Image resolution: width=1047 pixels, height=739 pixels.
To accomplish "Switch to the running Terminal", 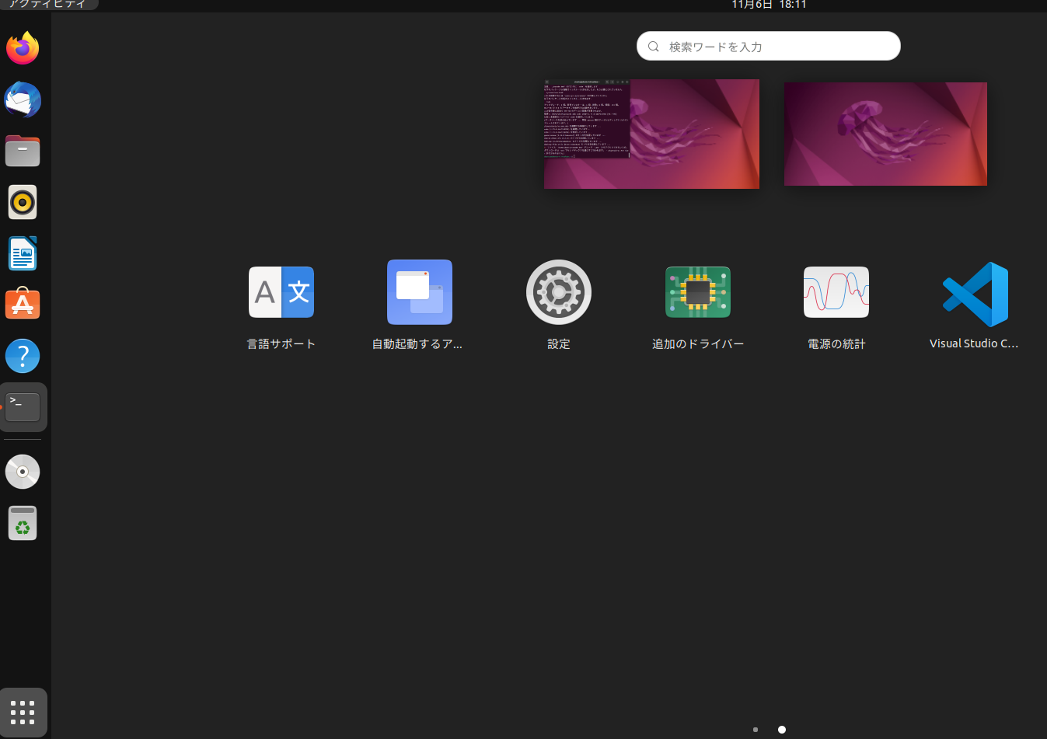I will click(23, 406).
